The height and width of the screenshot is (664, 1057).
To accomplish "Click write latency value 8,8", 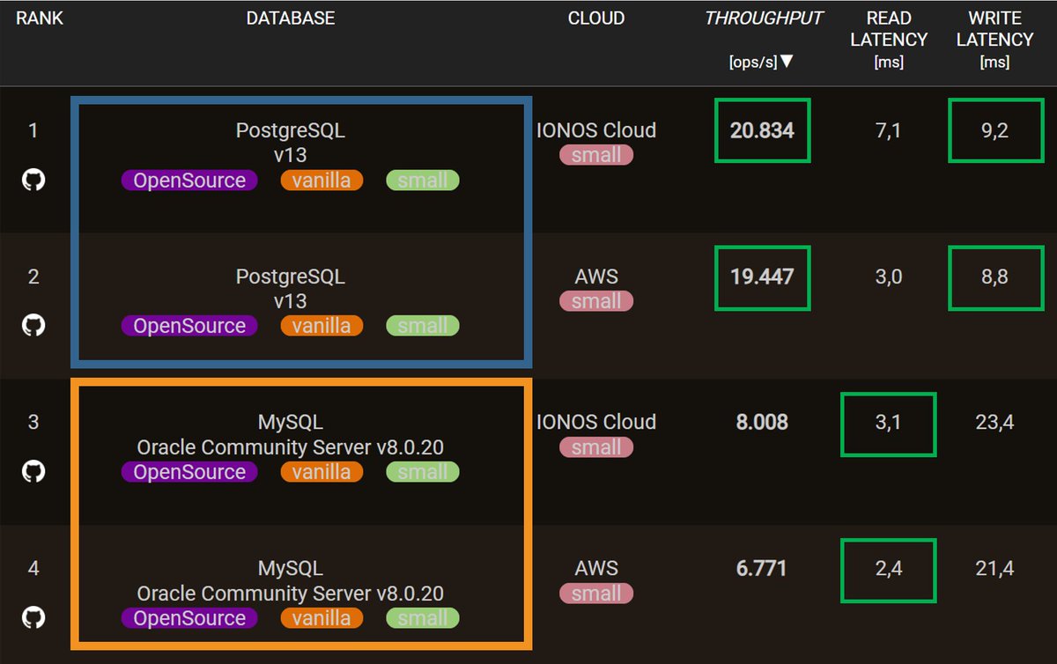I will click(x=994, y=277).
